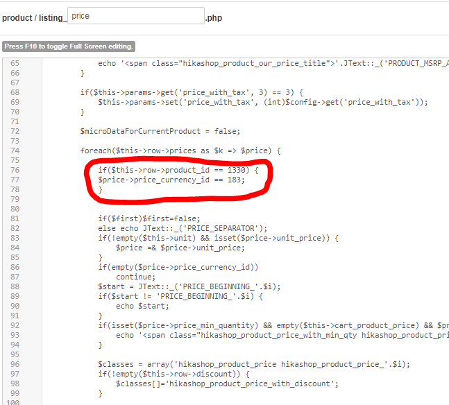The image size is (449, 405).
Task: Click line number 76 in the gutter
Action: point(15,170)
